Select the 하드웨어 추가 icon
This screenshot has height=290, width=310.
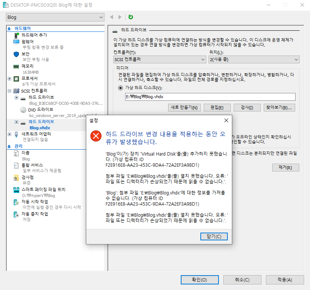pos(17,36)
